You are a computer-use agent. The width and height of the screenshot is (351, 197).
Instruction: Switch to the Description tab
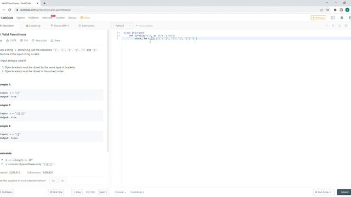[x=7, y=26]
